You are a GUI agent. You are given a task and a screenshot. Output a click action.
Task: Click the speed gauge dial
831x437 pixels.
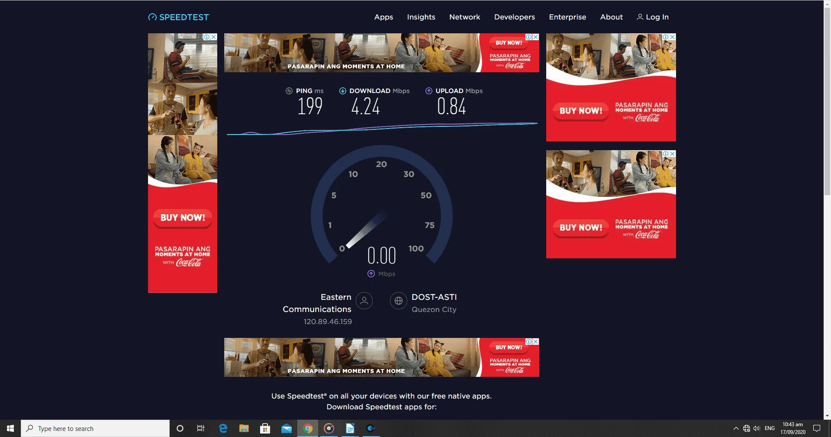[x=382, y=204]
